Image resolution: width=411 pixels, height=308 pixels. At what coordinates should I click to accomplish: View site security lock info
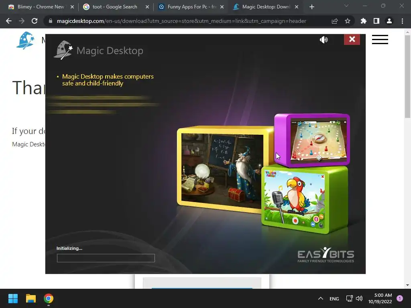pos(51,21)
